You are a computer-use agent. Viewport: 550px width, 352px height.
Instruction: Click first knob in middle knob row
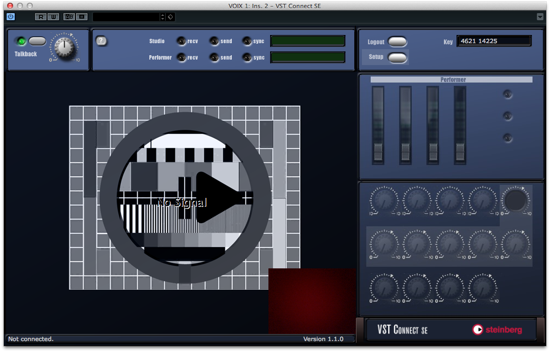pyautogui.click(x=384, y=244)
